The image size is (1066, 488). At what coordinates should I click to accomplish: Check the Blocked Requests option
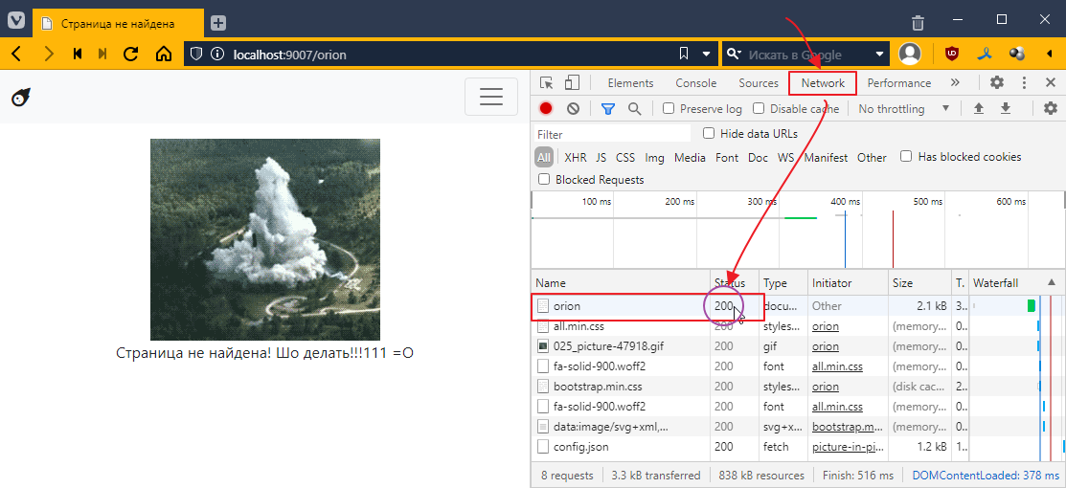(544, 180)
